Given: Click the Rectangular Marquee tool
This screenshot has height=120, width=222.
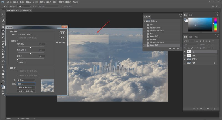Looking at the screenshot, I should click(3, 17).
